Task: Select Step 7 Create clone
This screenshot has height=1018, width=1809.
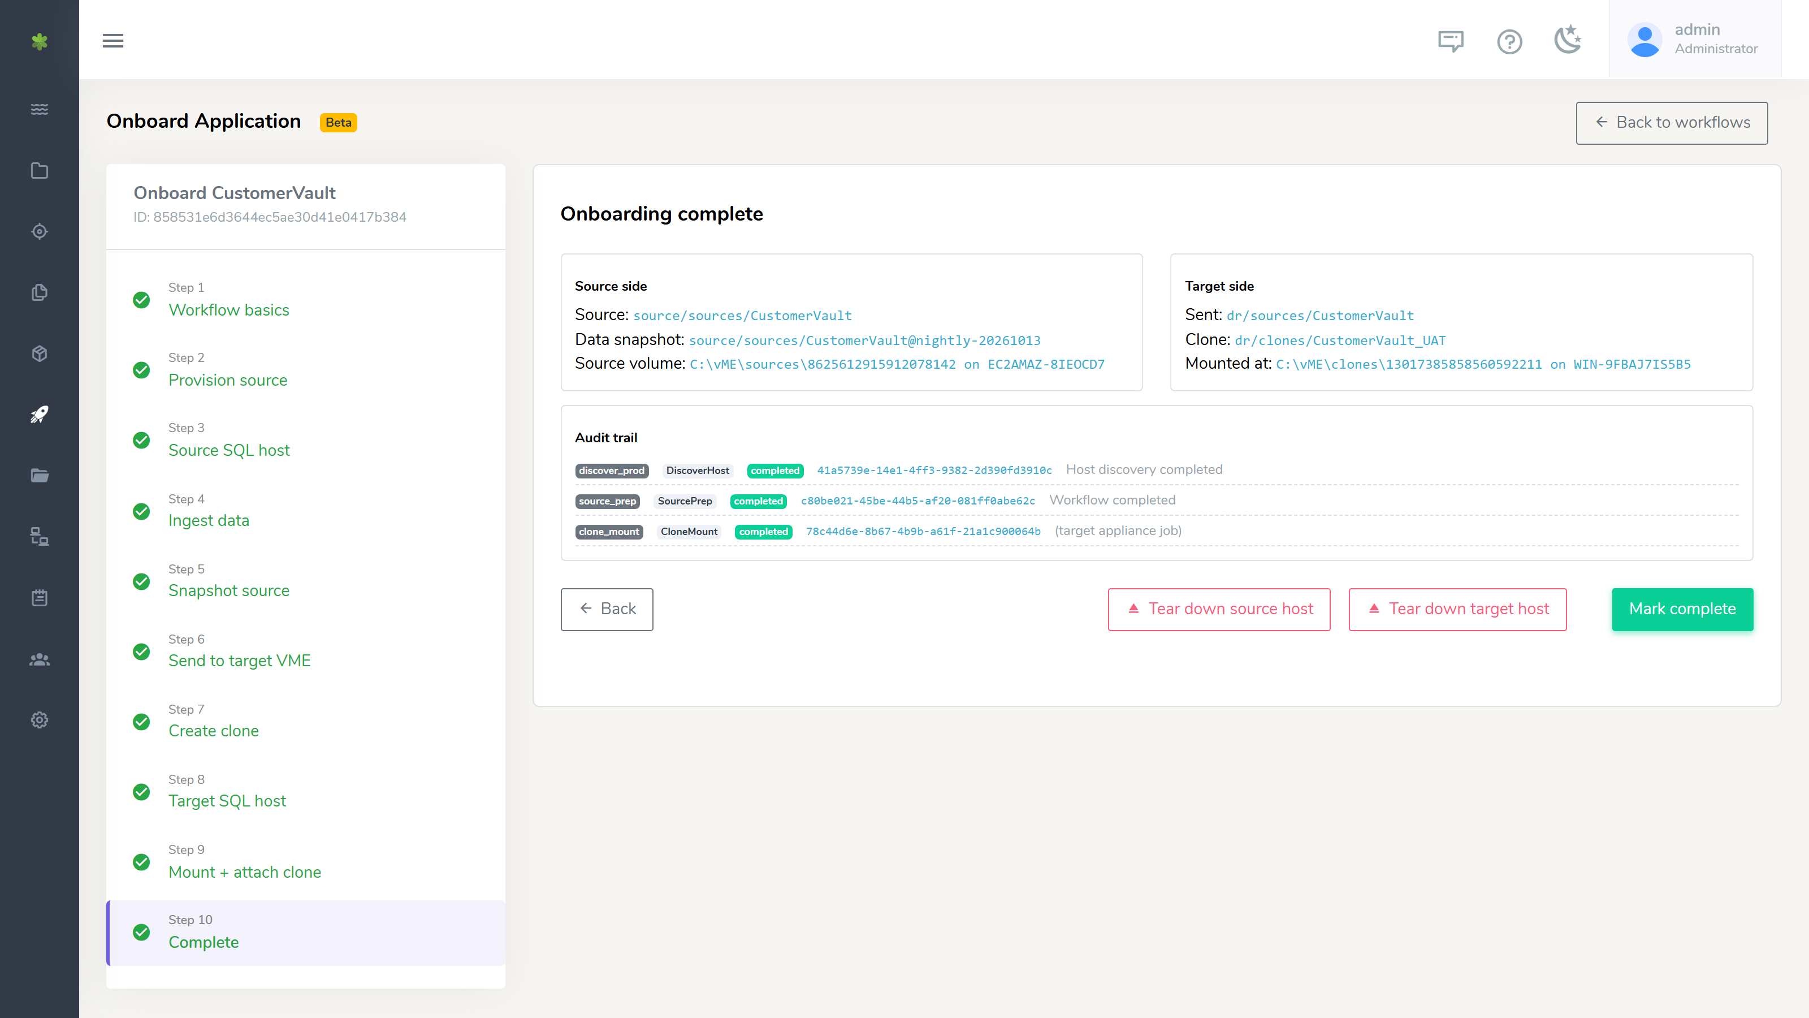Action: coord(305,722)
